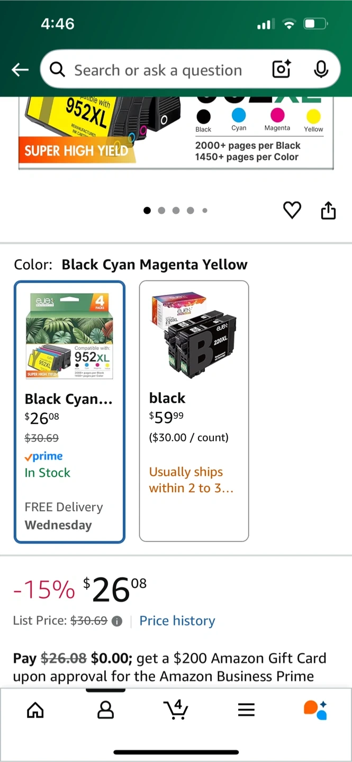The height and width of the screenshot is (762, 352).
Task: Go to Home tab icon
Action: tap(35, 710)
